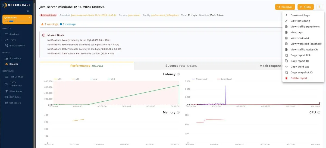Hide the Error Count legend series
Viewport: 326px width, 148px height.
[x=224, y=79]
